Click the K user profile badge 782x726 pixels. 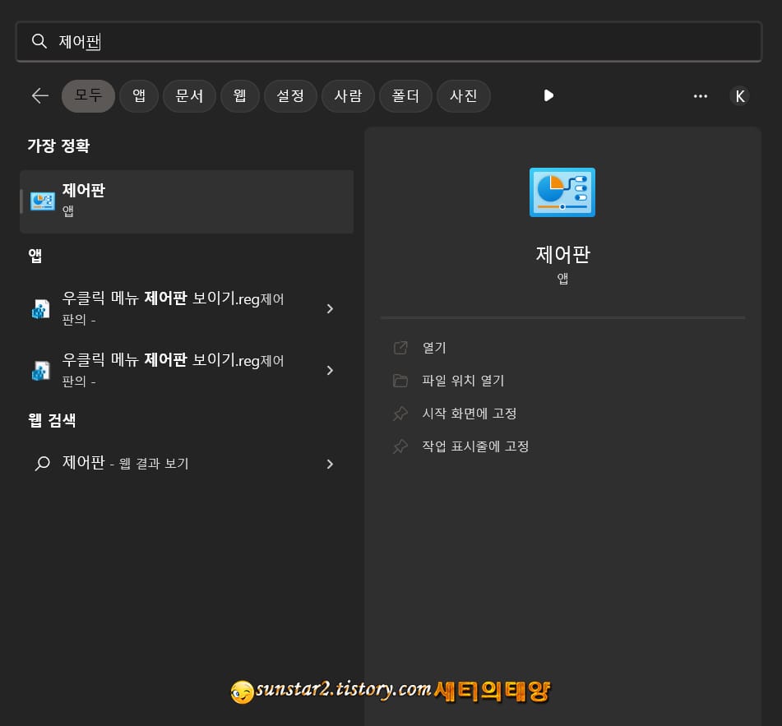click(x=739, y=95)
